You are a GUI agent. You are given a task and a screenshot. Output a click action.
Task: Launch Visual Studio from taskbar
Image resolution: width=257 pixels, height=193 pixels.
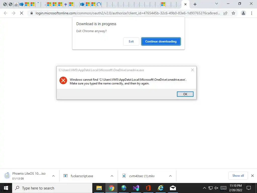click(136, 188)
